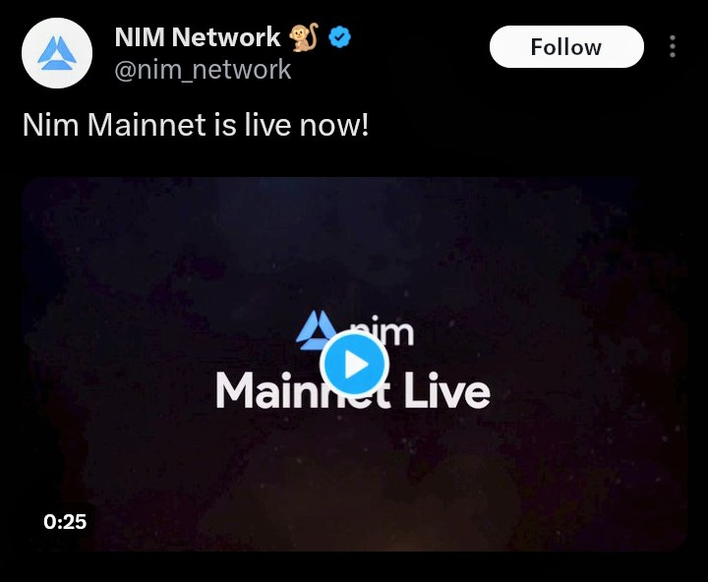
Task: Click the 0:25 video duration badge
Action: 65,522
